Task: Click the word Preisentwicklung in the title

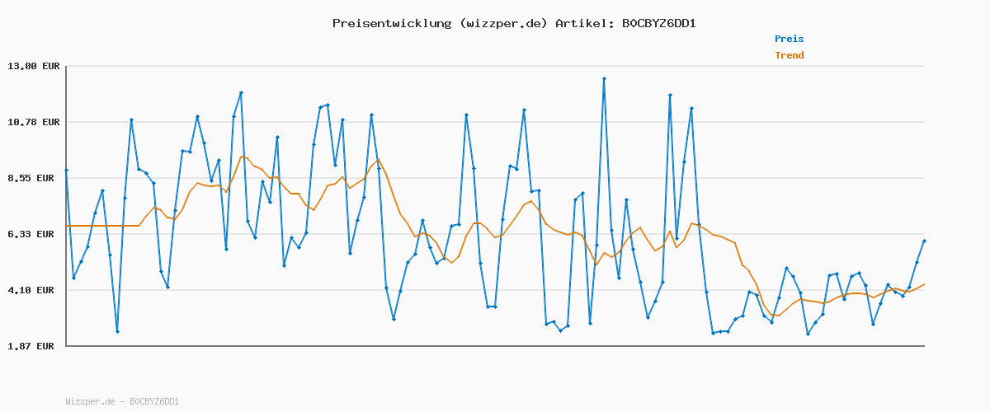Action: pyautogui.click(x=389, y=23)
